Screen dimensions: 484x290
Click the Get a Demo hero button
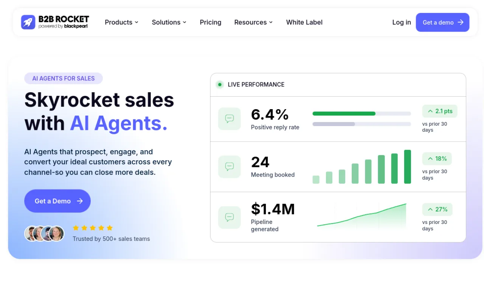coord(57,201)
